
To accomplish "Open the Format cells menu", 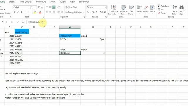I will (x=152, y=10).
